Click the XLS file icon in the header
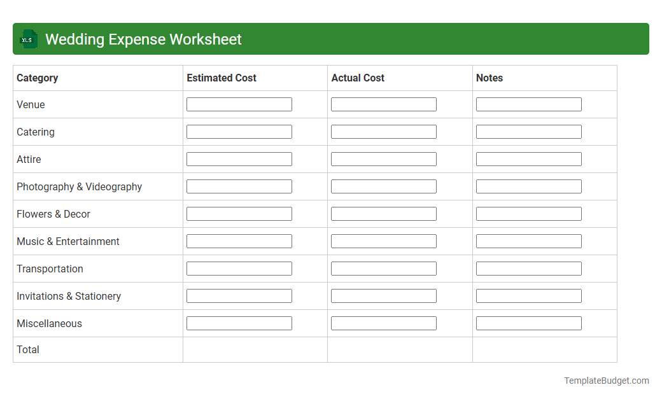The width and height of the screenshot is (662, 399). click(x=29, y=39)
